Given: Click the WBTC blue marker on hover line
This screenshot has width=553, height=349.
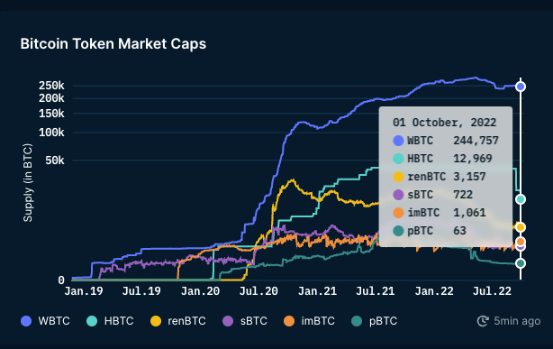Looking at the screenshot, I should coord(521,87).
